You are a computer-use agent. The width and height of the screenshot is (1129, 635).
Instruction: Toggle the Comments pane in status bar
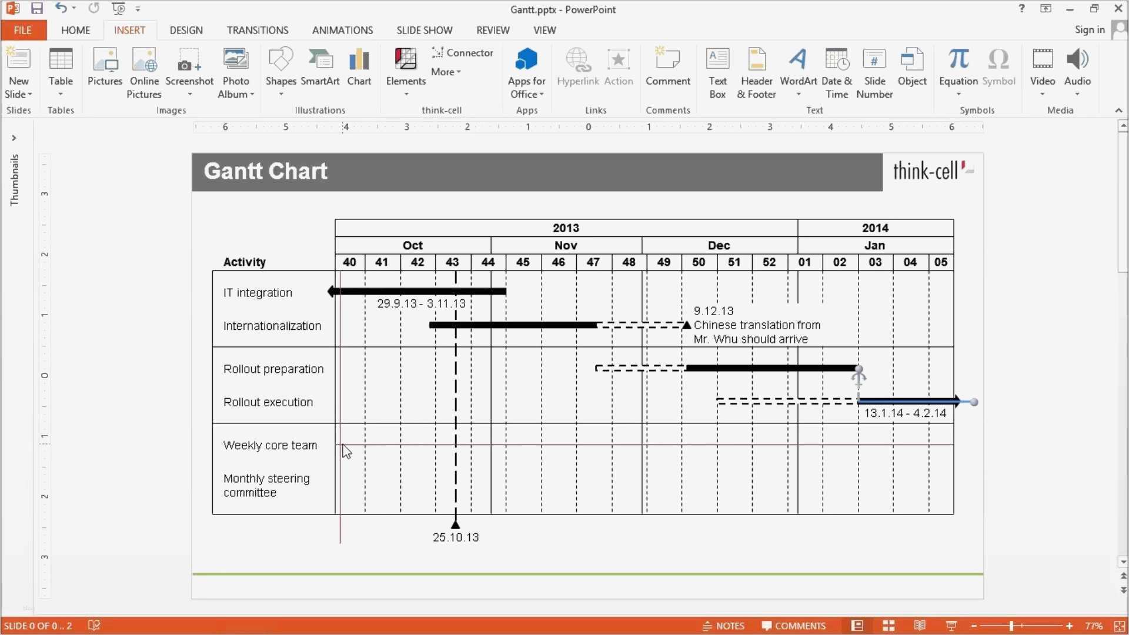pos(793,626)
